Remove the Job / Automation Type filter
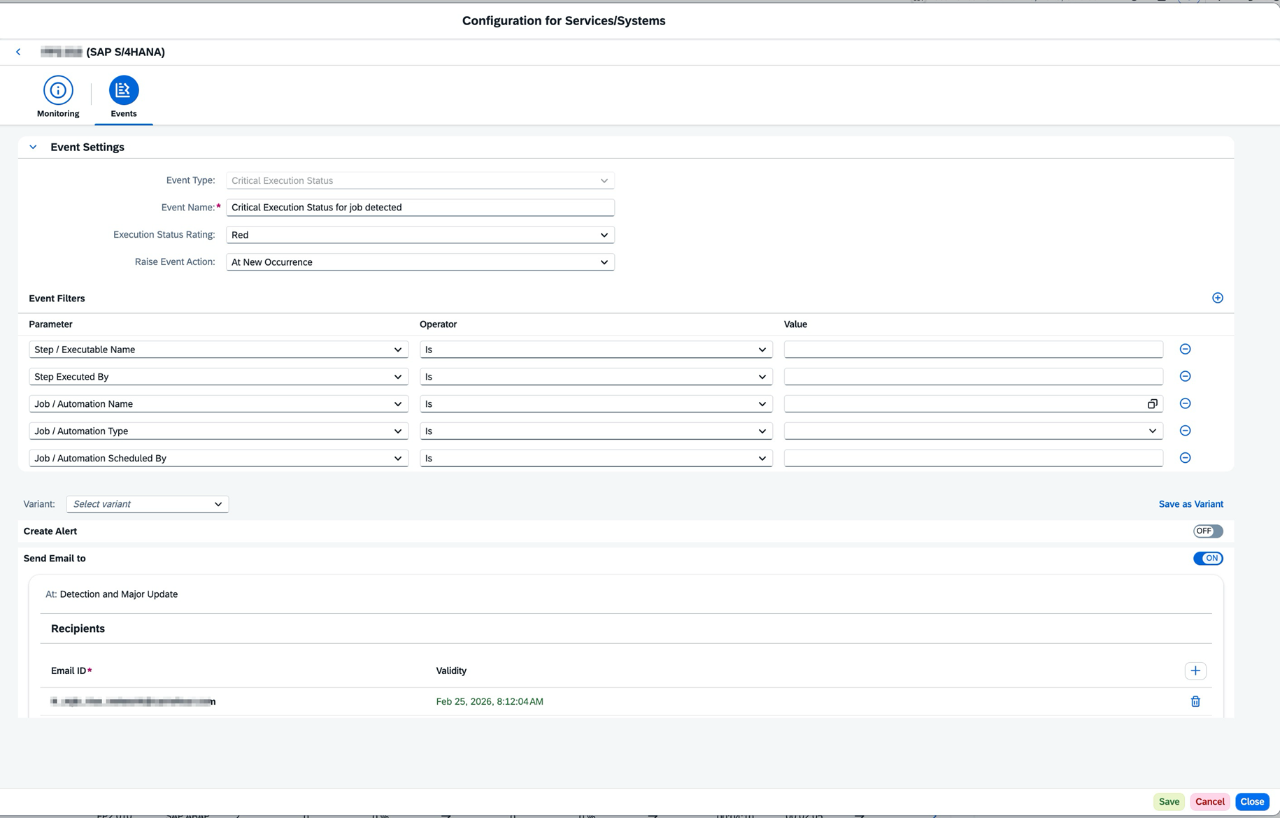This screenshot has height=818, width=1280. 1185,431
